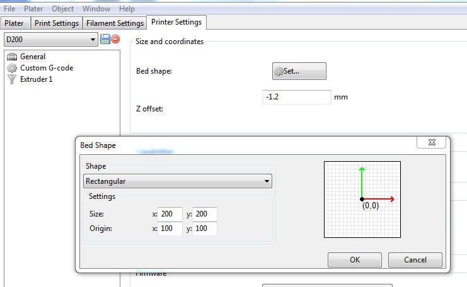Click the Extruder 1 funnel icon

click(12, 79)
